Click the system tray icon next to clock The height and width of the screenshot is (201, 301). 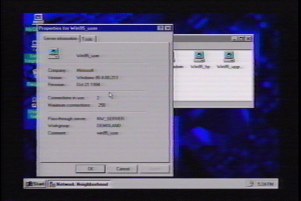(251, 184)
